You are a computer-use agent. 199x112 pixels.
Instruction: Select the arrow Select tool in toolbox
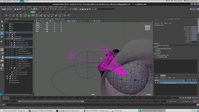click(x=2, y=21)
